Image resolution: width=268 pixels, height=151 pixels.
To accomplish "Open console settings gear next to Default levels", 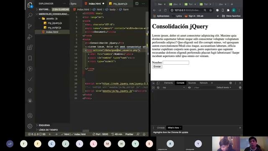I will (x=240, y=88).
